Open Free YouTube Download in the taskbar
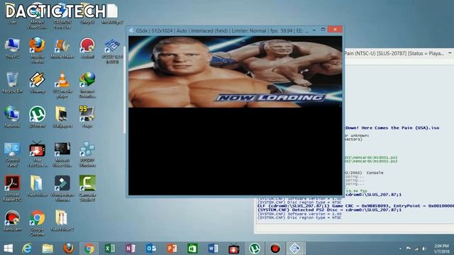This screenshot has width=454, height=255. [233, 249]
